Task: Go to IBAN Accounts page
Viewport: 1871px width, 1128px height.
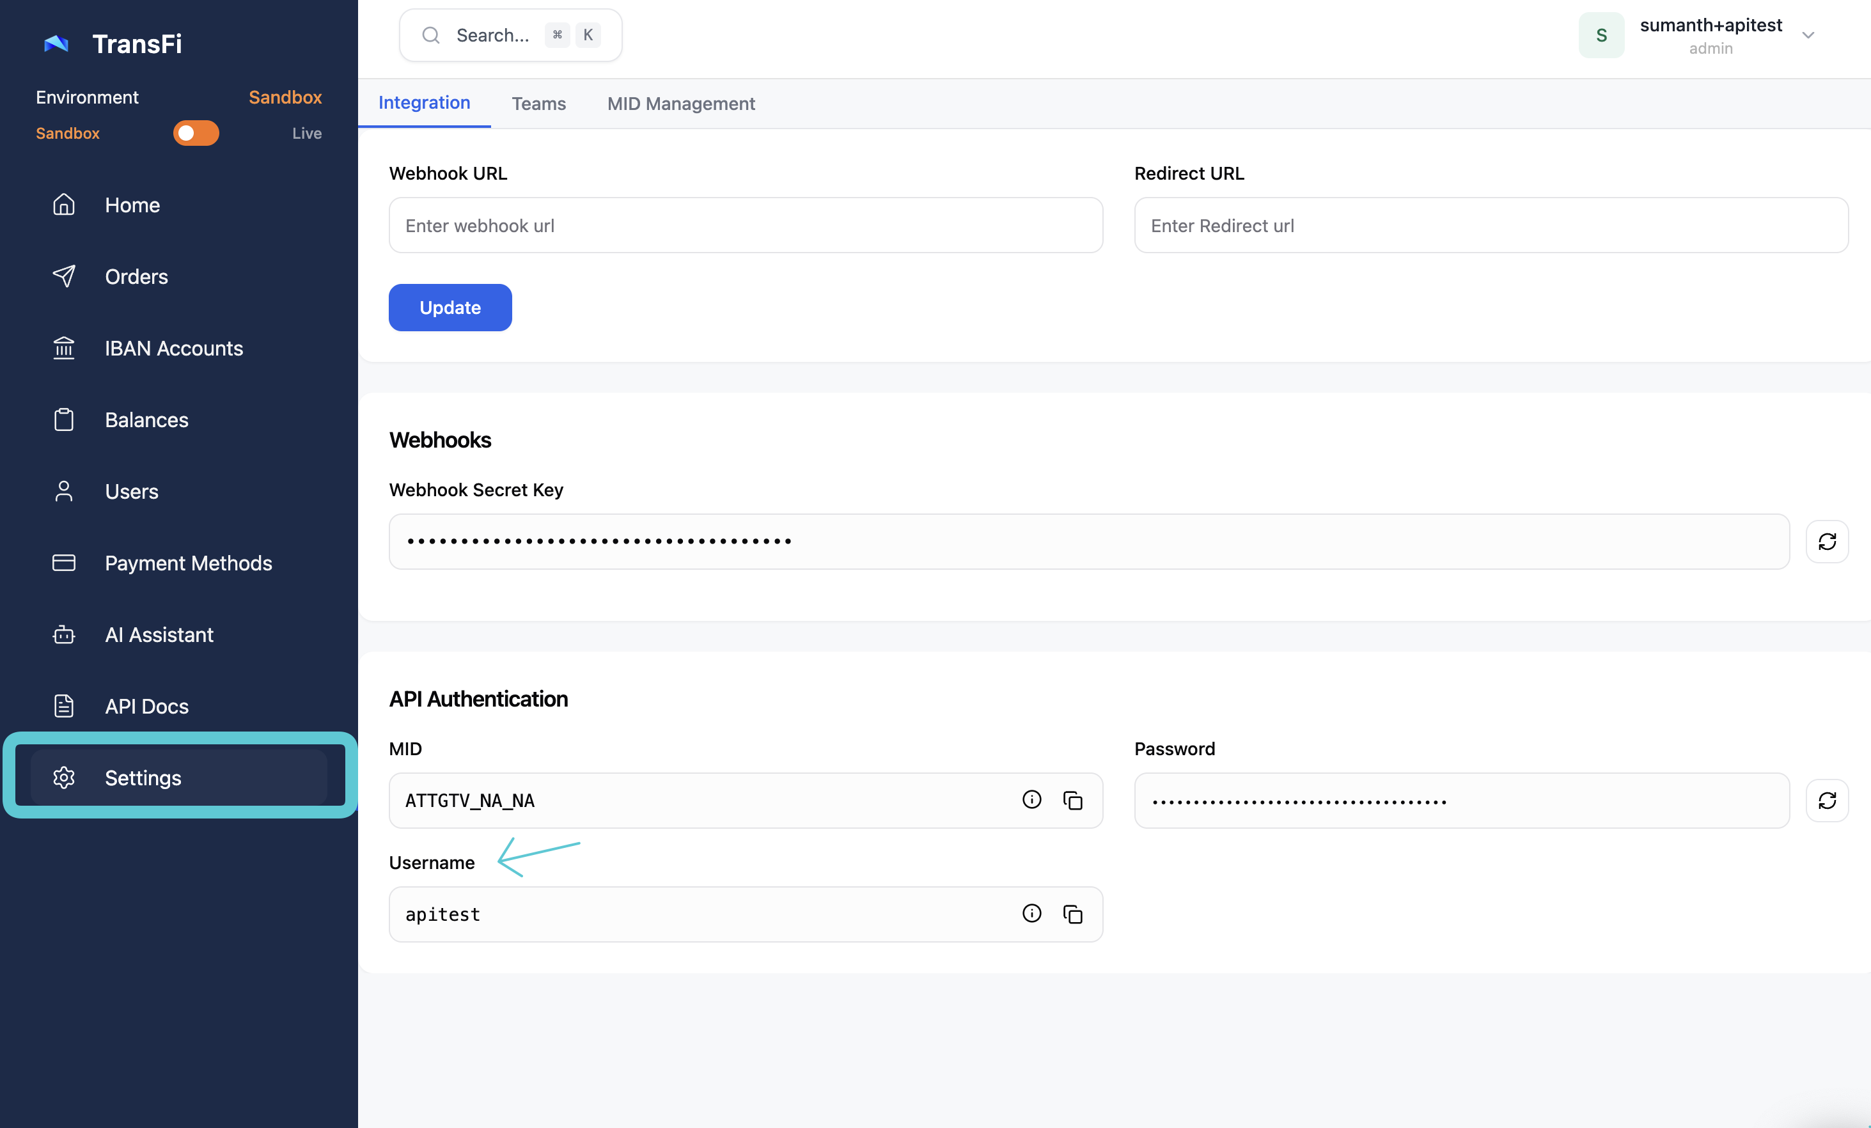Action: 173,348
